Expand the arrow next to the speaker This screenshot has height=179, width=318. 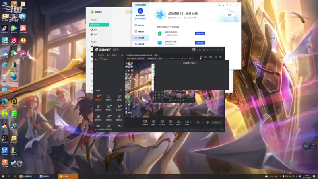190,122
